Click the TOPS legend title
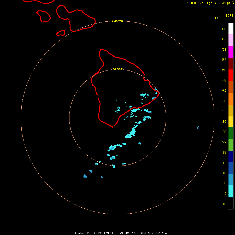Image resolution: width=235 pixels, height=235 pixels. (x=230, y=16)
